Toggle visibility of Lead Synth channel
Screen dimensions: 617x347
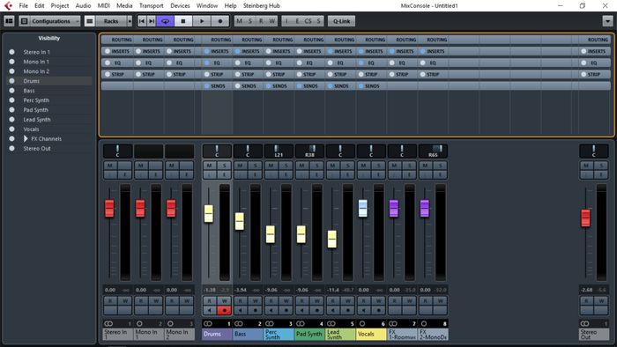point(11,120)
